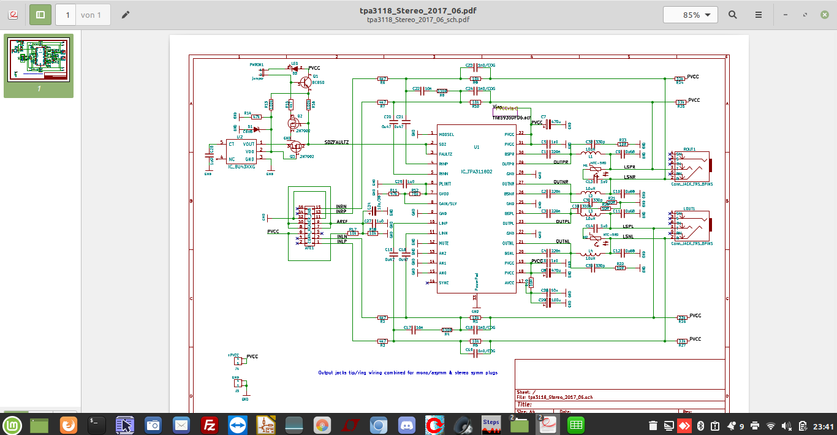
Task: Click the SDZFAULTZ net label
Action: coord(336,142)
